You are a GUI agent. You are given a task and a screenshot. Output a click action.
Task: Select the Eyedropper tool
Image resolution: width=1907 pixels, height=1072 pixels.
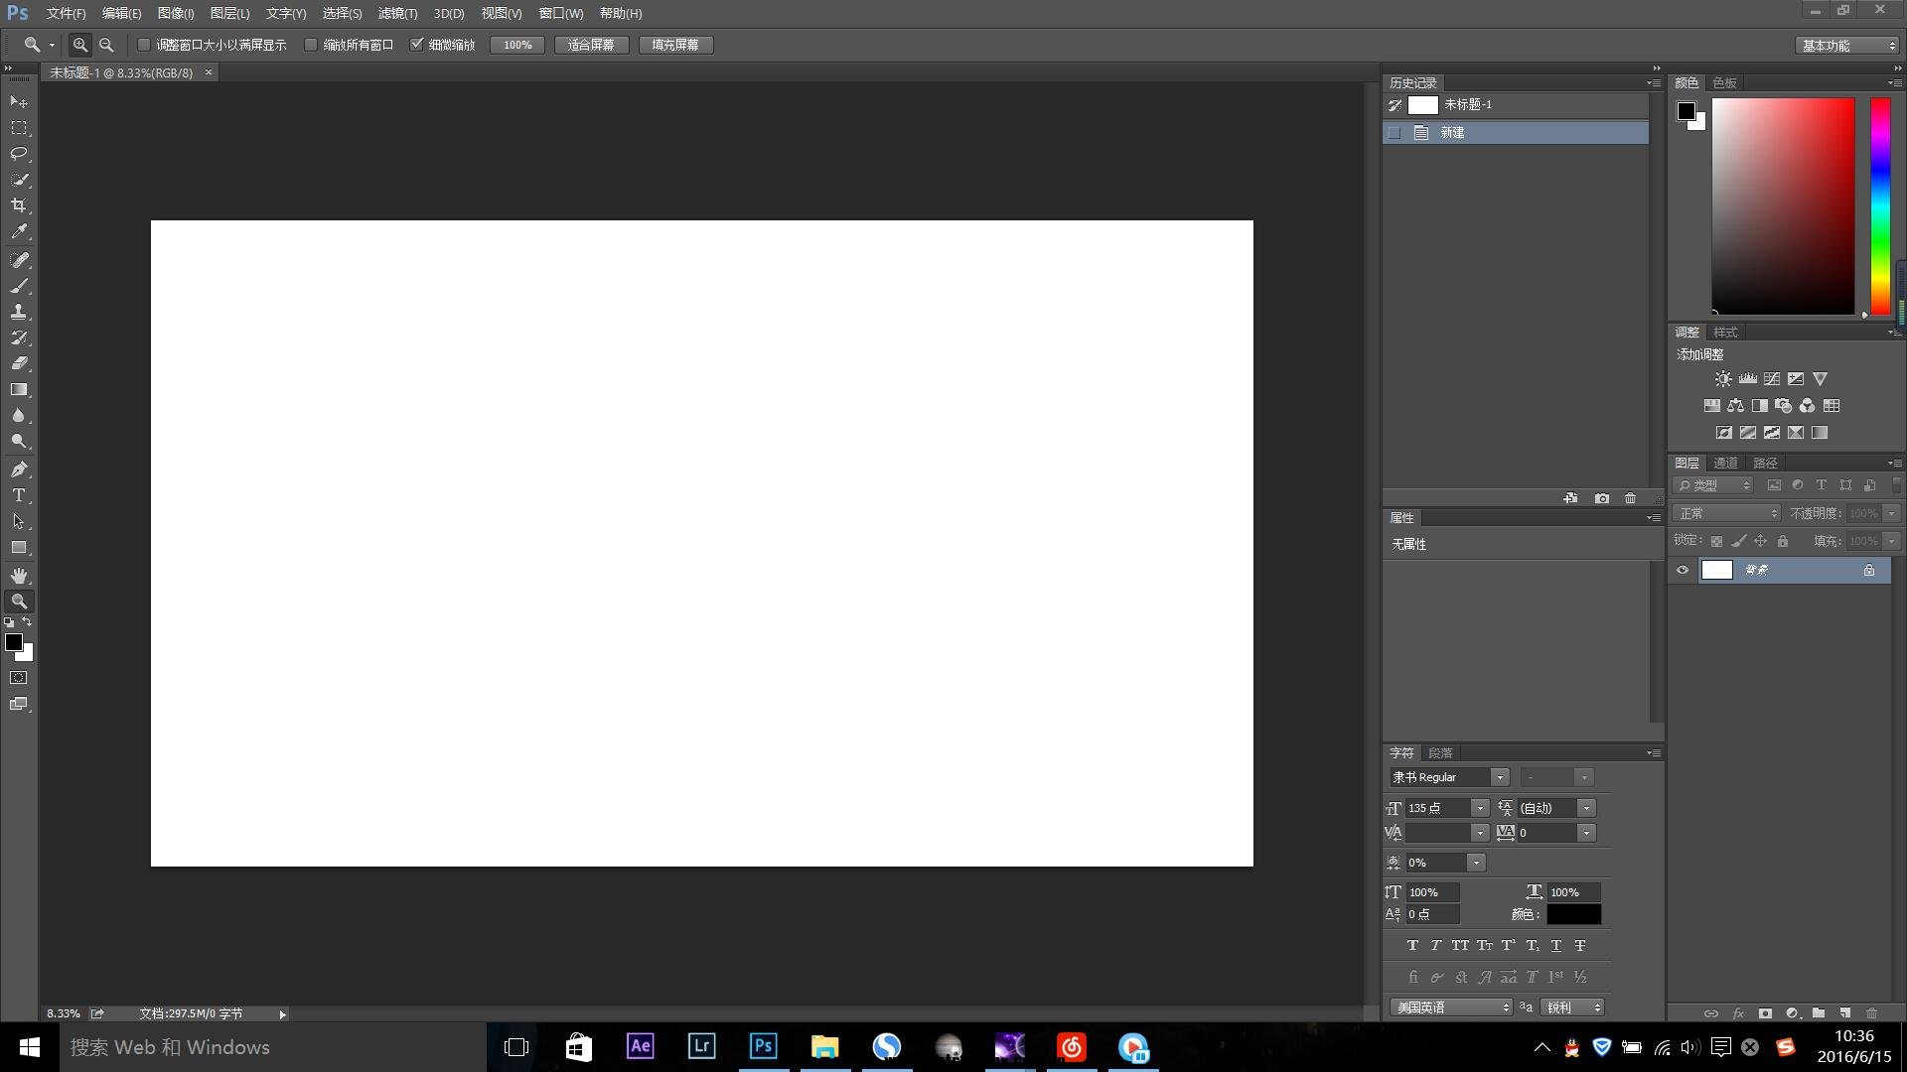click(19, 231)
